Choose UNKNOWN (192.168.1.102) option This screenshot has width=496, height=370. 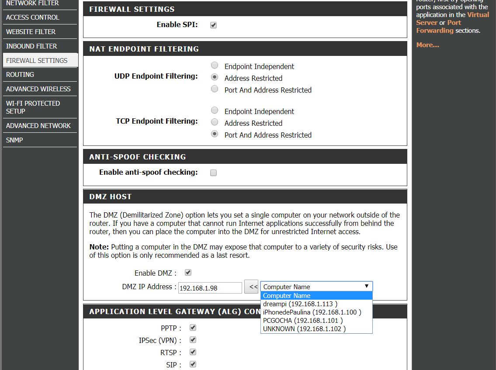(x=317, y=329)
